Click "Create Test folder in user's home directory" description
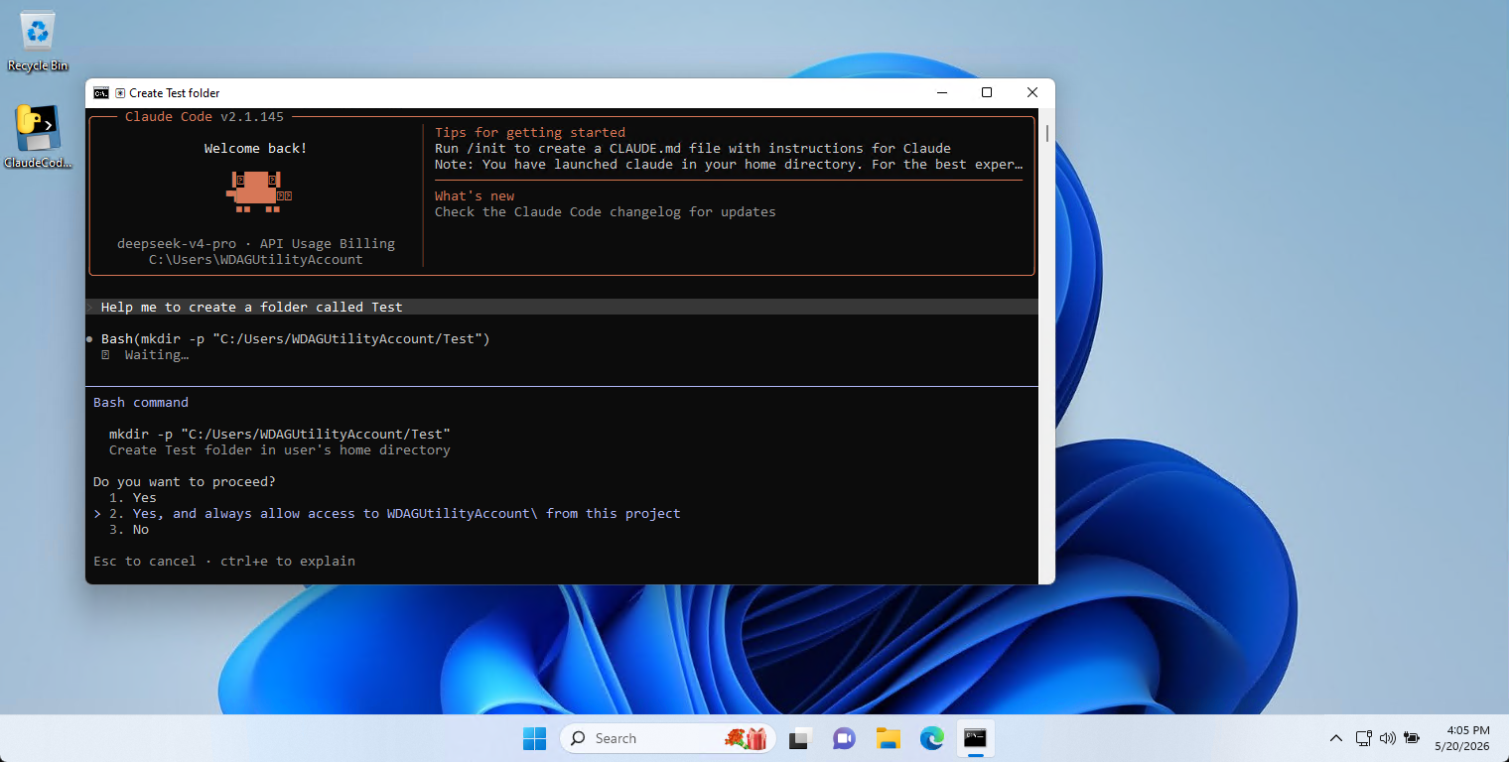Viewport: 1509px width, 762px height. [x=280, y=450]
